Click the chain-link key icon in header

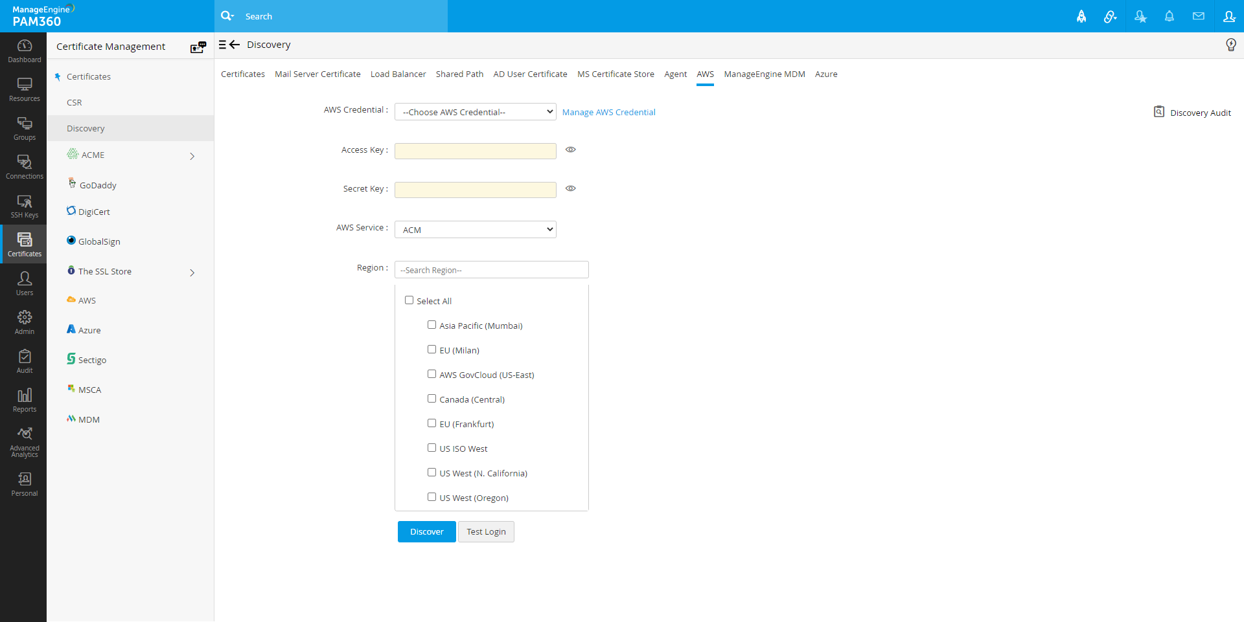coord(1111,16)
